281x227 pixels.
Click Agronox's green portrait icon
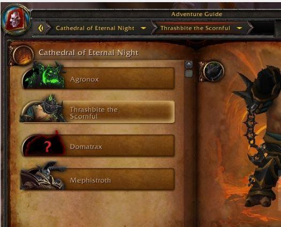click(x=45, y=75)
